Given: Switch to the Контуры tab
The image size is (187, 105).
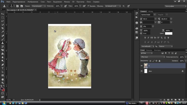Looking at the screenshot, I should [x=157, y=50].
